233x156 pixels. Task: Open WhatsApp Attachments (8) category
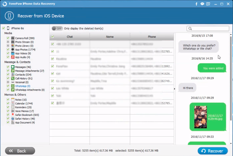pyautogui.click(x=30, y=90)
